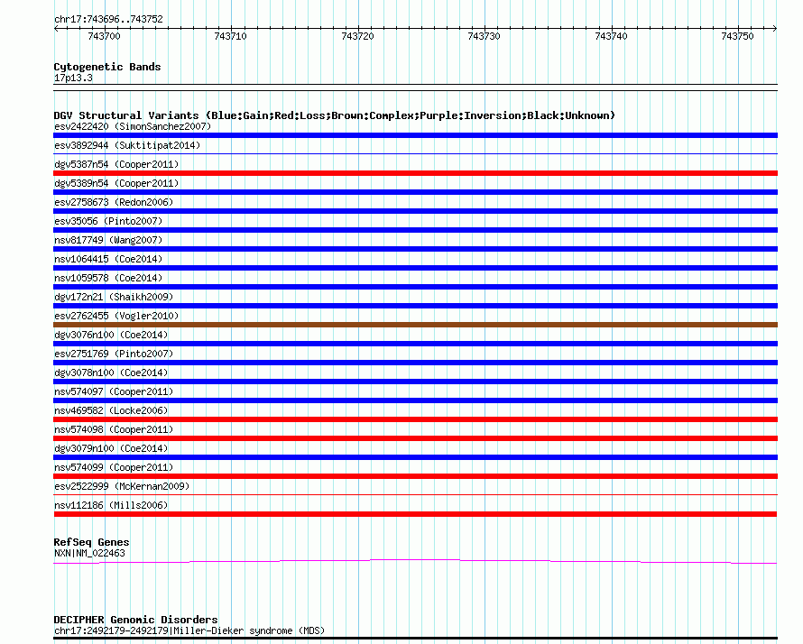Click the nsv1059578 (Coe2014) label
Image resolution: width=803 pixels, height=644 pixels.
point(108,278)
